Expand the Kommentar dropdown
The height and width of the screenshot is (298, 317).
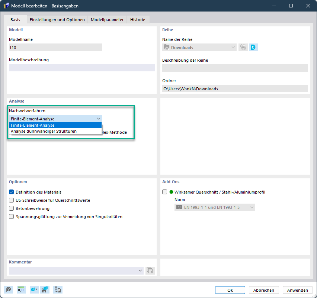point(140,271)
